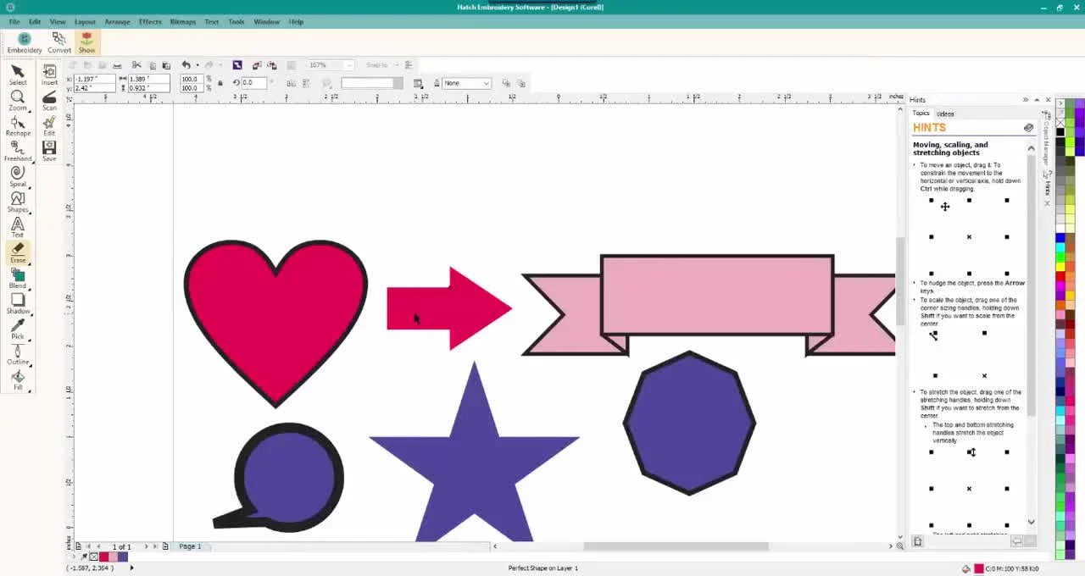
Task: Open the Edit menu
Action: tap(35, 21)
